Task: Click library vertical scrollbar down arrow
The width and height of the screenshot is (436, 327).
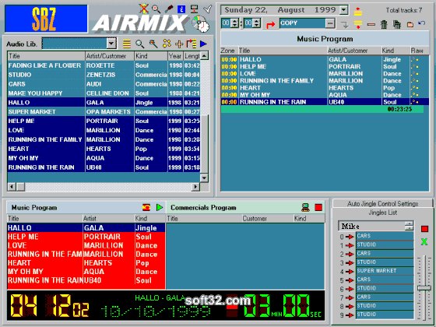Action: coord(204,178)
